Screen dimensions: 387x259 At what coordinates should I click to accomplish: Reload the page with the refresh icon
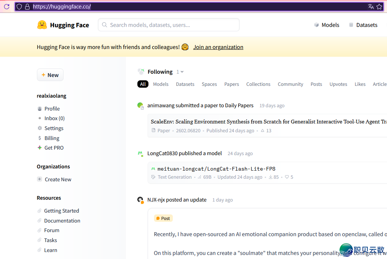7,7
